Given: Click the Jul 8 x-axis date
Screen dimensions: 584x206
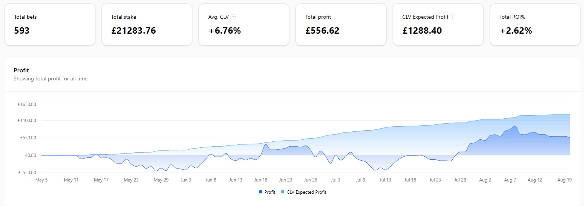Looking at the screenshot, I should click(360, 180).
